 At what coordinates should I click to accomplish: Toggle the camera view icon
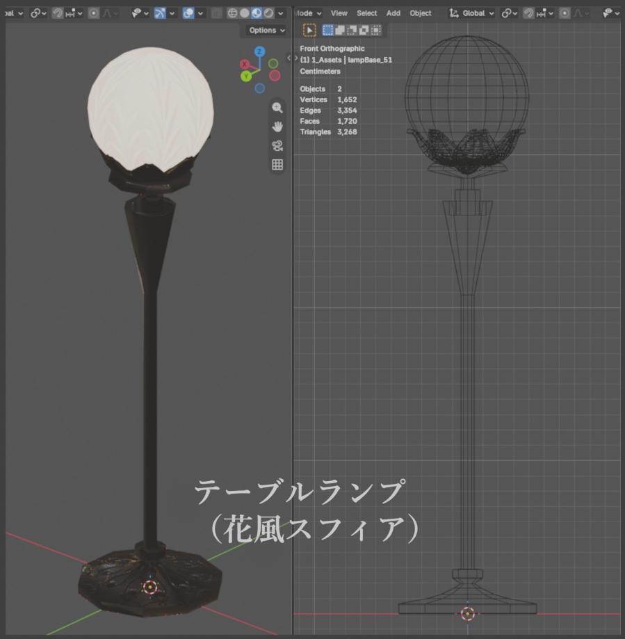pos(277,145)
